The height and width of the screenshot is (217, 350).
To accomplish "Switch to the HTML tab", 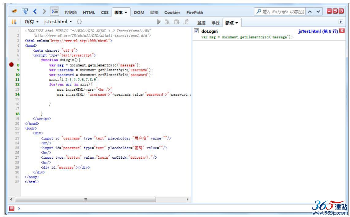I will pos(89,13).
